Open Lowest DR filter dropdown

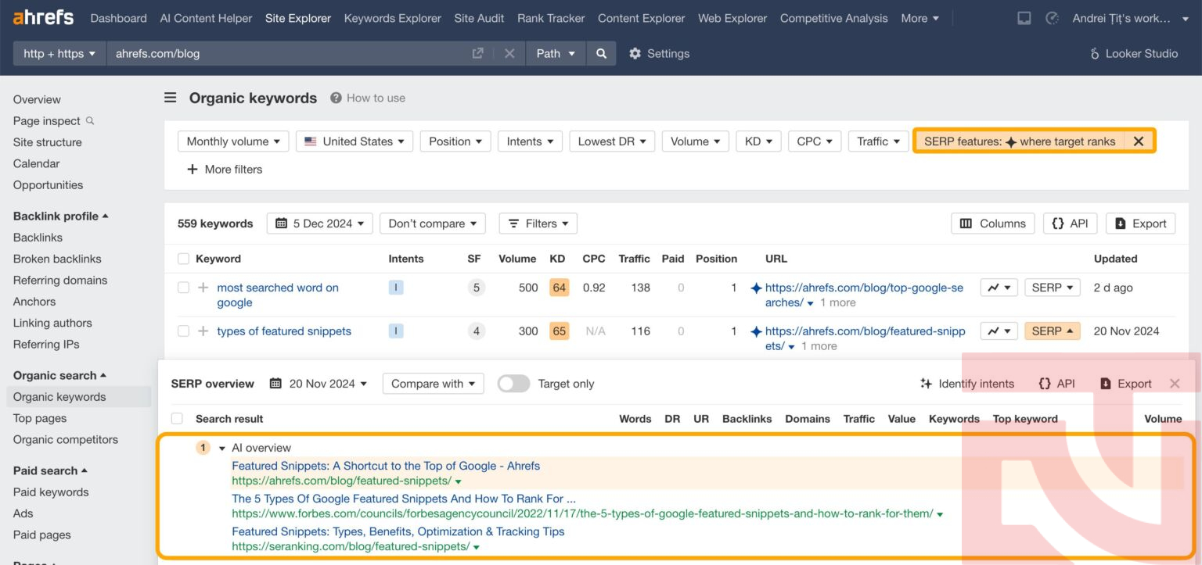pyautogui.click(x=612, y=141)
